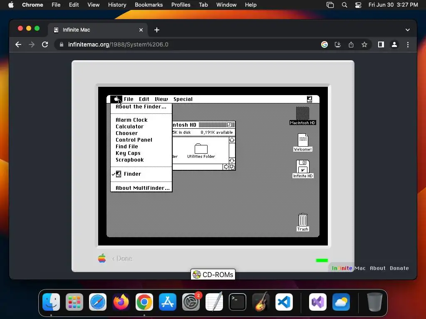426x319 pixels.
Task: Choose About MultiFinder… menu item
Action: pos(141,188)
